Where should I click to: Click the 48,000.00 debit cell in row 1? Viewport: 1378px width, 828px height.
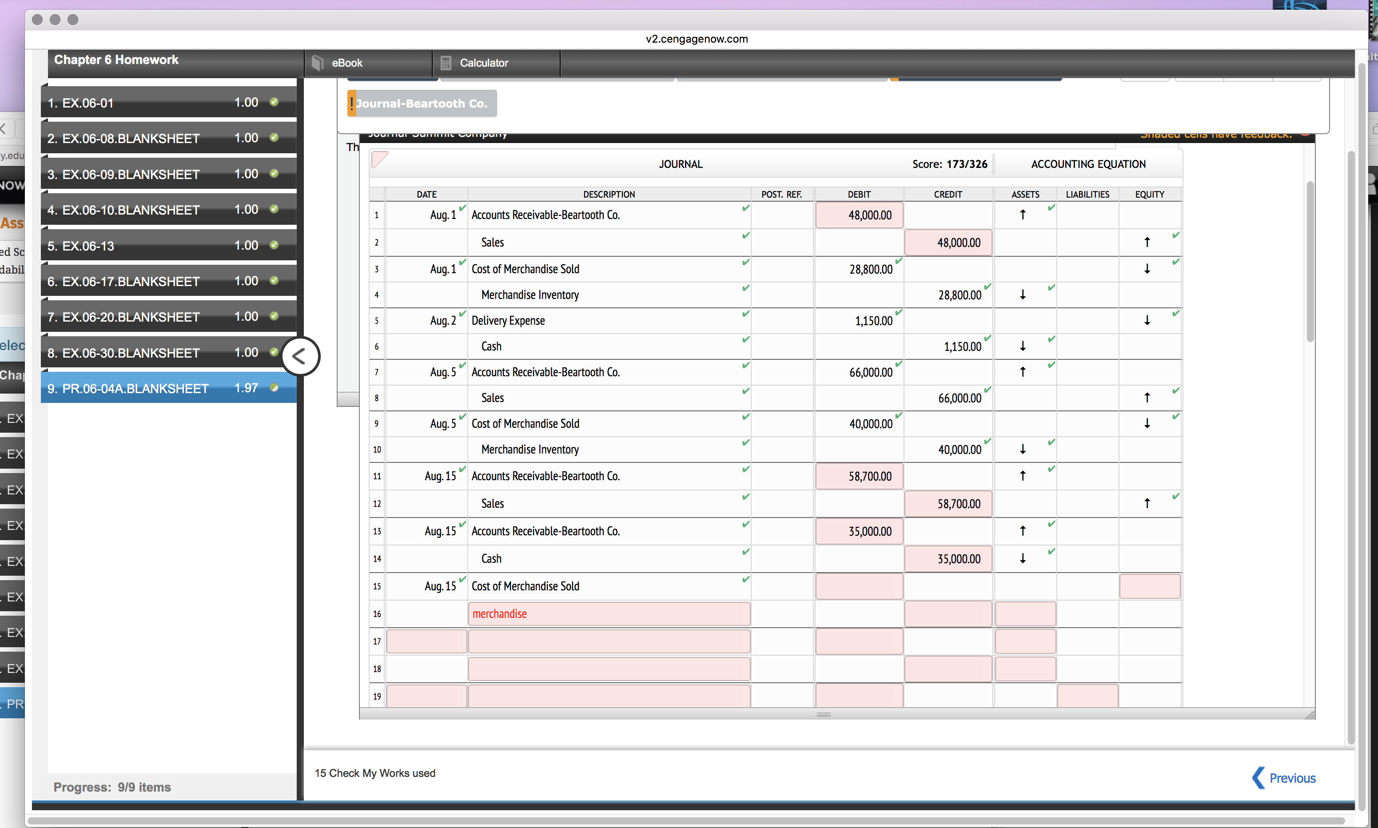point(859,215)
